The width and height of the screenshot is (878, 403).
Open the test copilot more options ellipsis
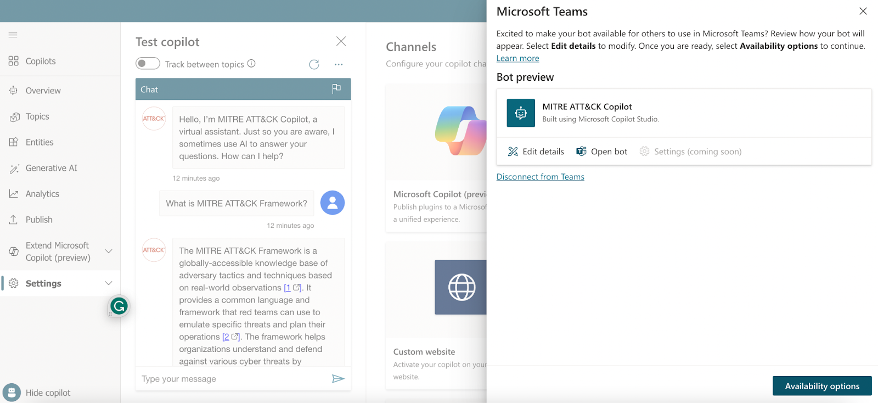tap(339, 64)
